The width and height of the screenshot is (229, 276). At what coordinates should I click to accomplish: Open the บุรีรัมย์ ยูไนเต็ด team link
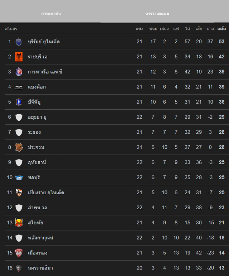[x=44, y=42]
